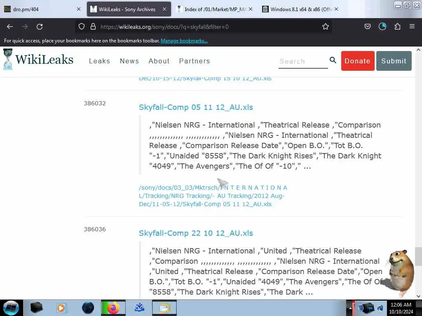Click the taskbar clock showing 12:06 AM
The image size is (422, 316).
click(401, 308)
